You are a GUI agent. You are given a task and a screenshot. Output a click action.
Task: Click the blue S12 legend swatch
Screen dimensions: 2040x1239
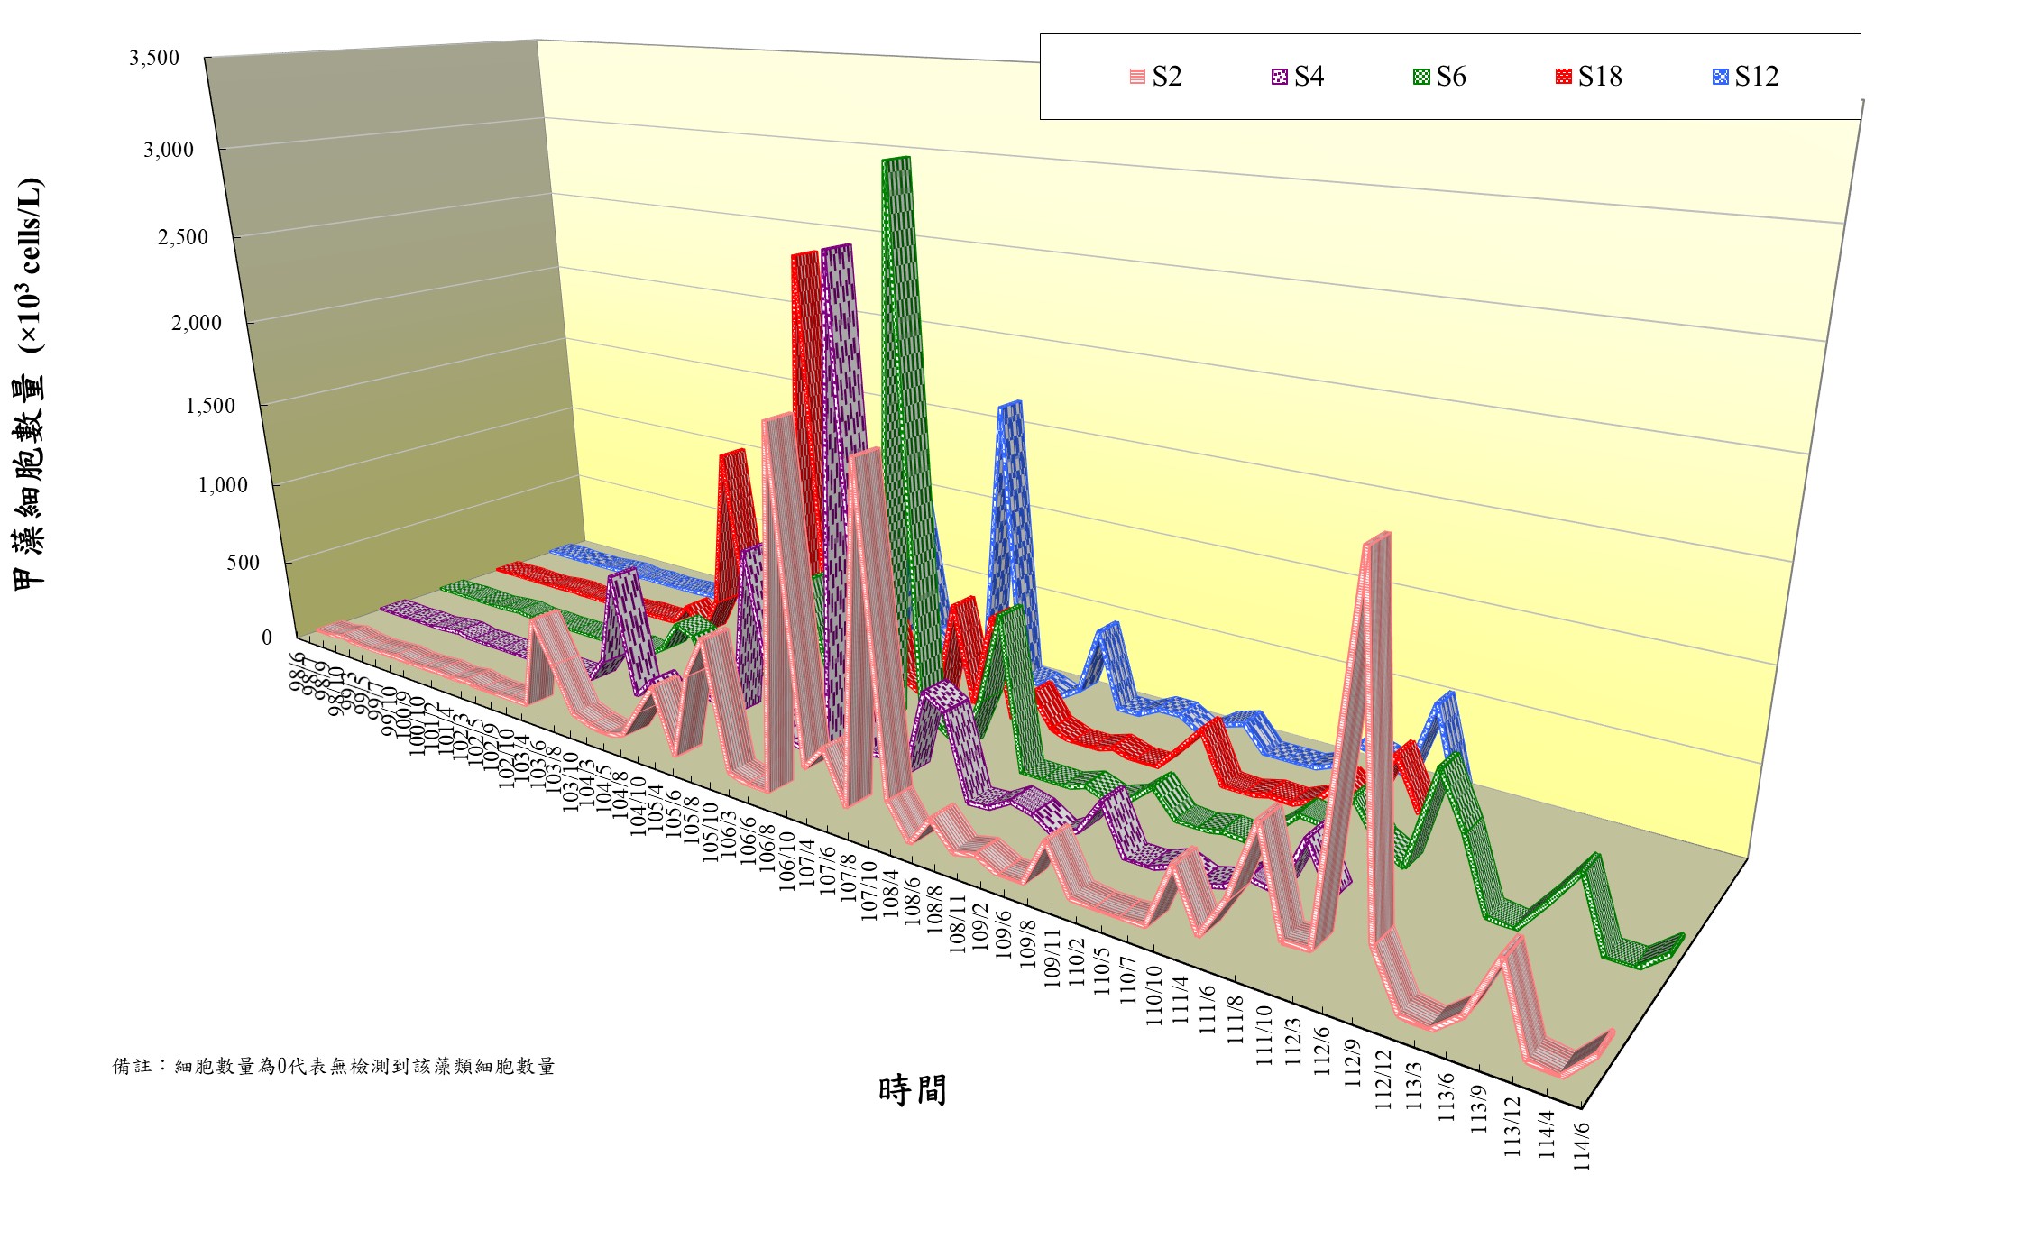pyautogui.click(x=1720, y=77)
